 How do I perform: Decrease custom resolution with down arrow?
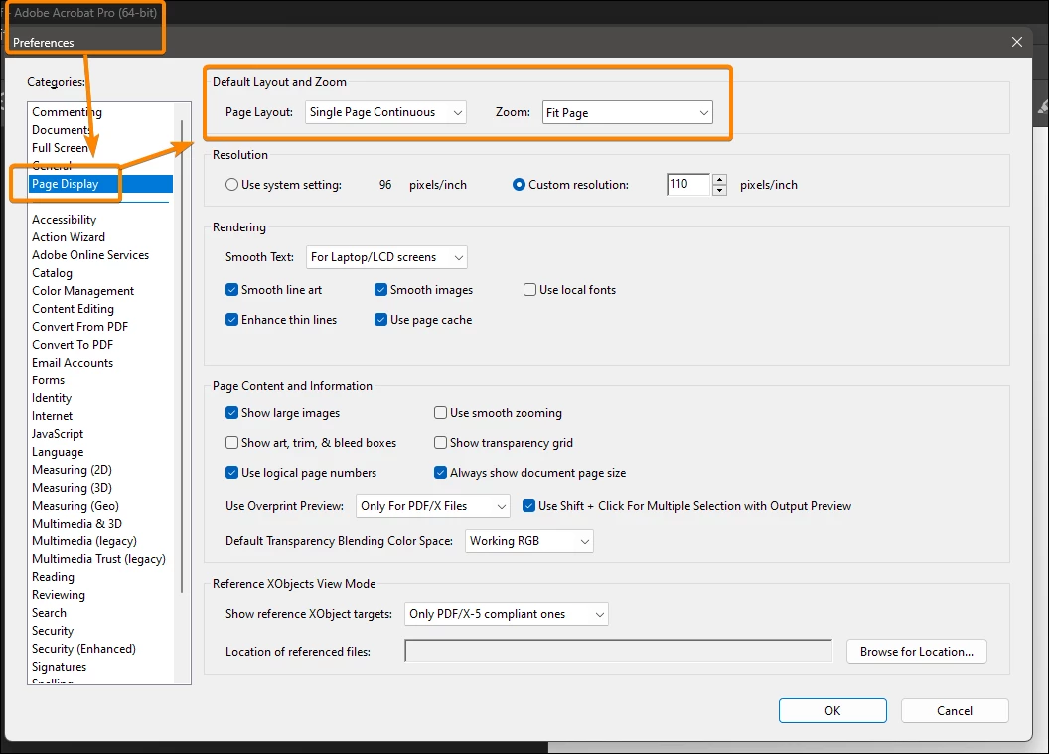719,190
